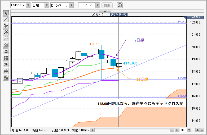Image resolution: width=207 pixels, height=135 pixels.
Task: Click the 150.158 high price label
Action: point(96,44)
